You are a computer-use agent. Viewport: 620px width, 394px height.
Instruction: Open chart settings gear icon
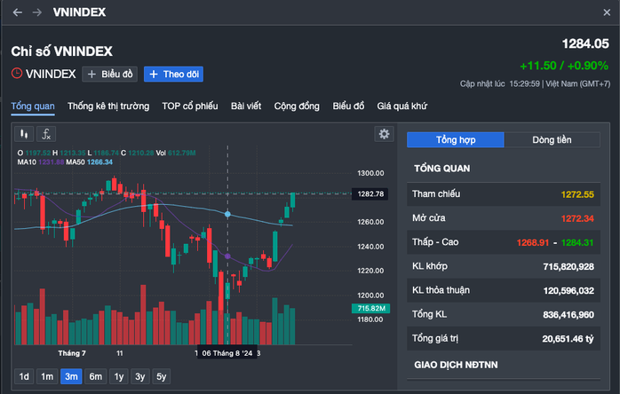point(384,134)
